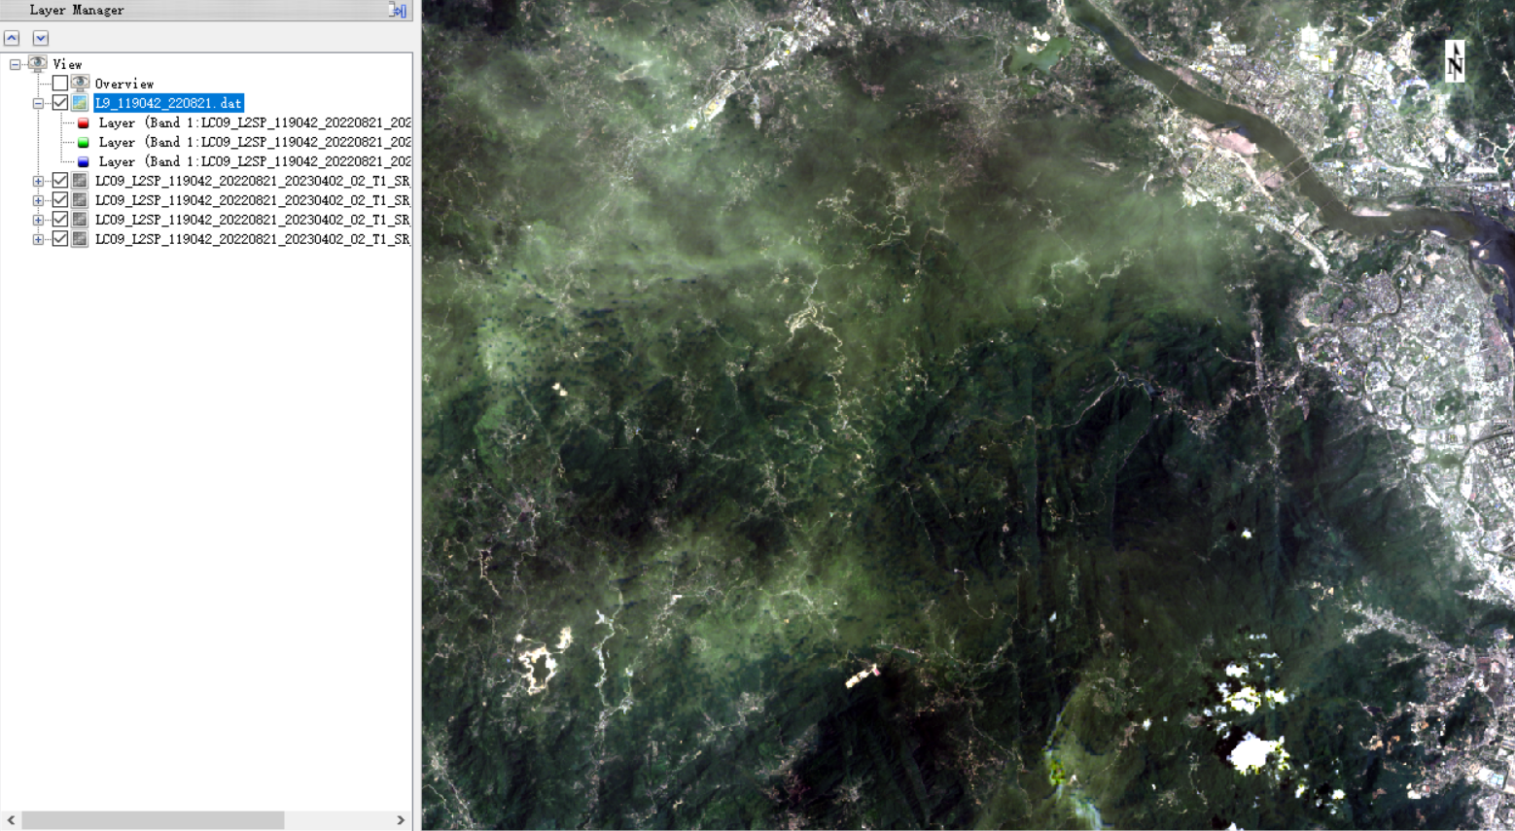Enable the Overview checkbox
The width and height of the screenshot is (1515, 831).
(x=60, y=84)
